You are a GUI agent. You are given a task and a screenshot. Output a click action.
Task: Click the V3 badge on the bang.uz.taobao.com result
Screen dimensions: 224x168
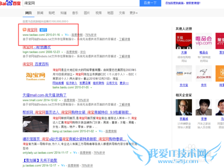click(x=101, y=131)
